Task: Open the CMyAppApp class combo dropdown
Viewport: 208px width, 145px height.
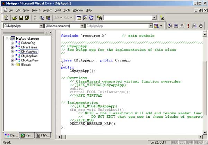Action: pyautogui.click(x=41, y=26)
